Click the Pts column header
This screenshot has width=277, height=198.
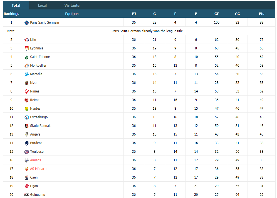261,14
